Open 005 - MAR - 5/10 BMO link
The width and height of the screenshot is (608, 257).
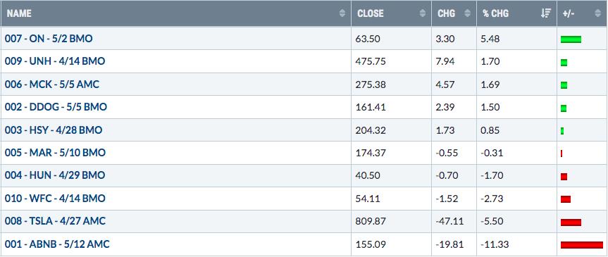click(55, 153)
